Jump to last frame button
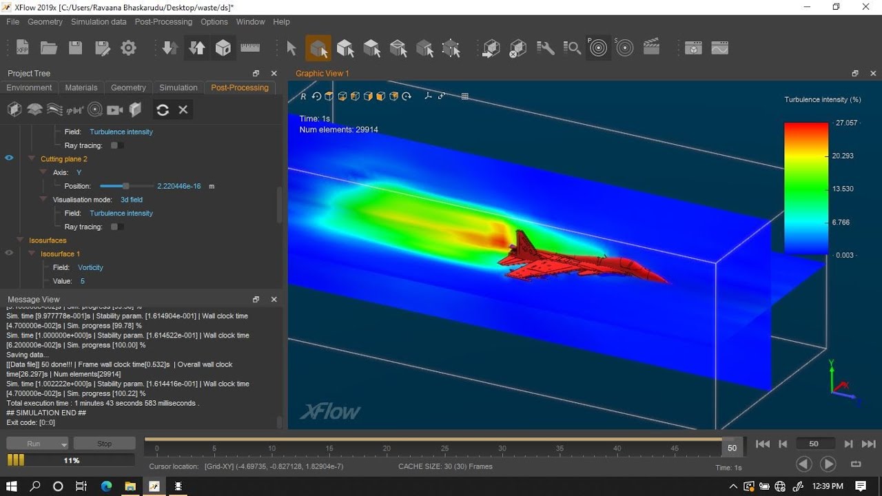Screen dimensions: 882x496 tap(869, 444)
